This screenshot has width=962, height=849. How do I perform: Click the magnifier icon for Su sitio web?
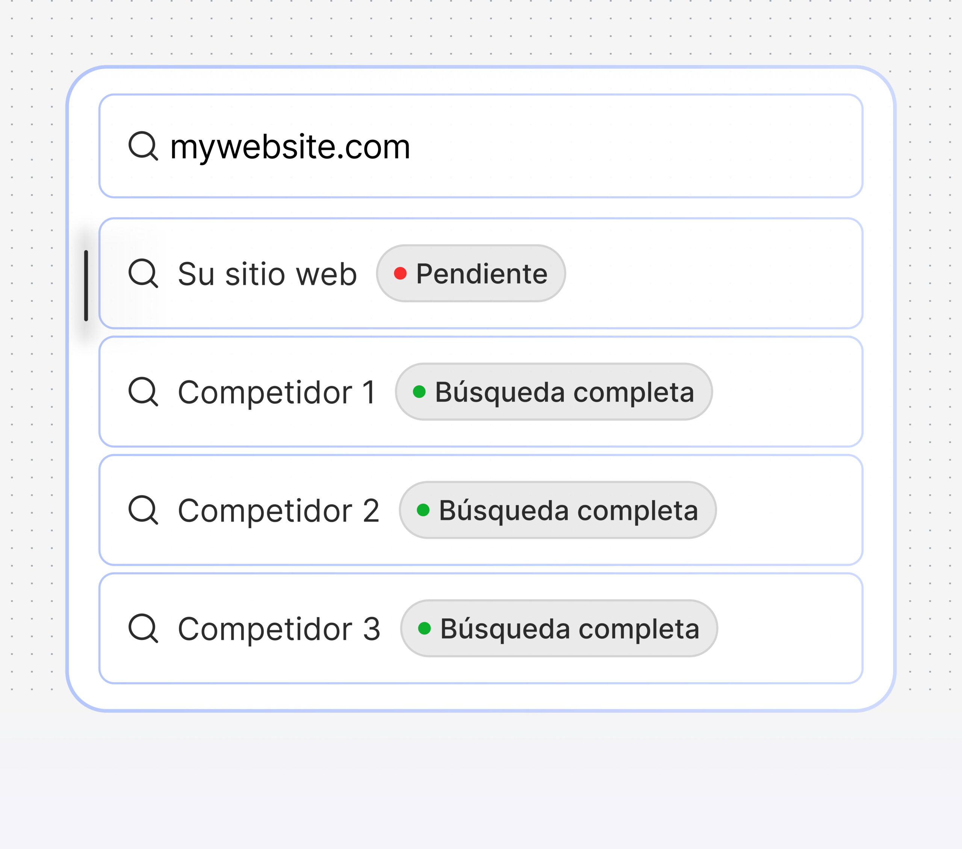[x=143, y=273]
